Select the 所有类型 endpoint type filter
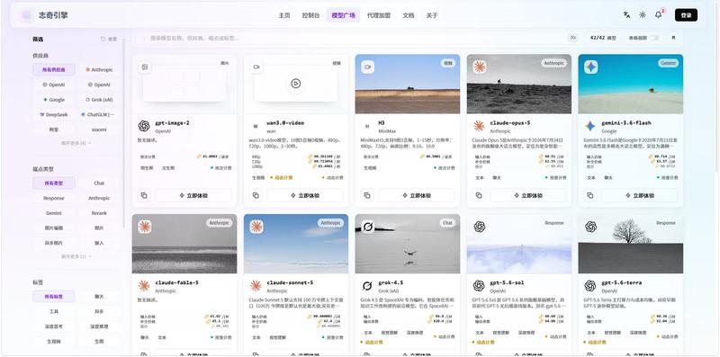This screenshot has height=357, width=720. pos(54,183)
